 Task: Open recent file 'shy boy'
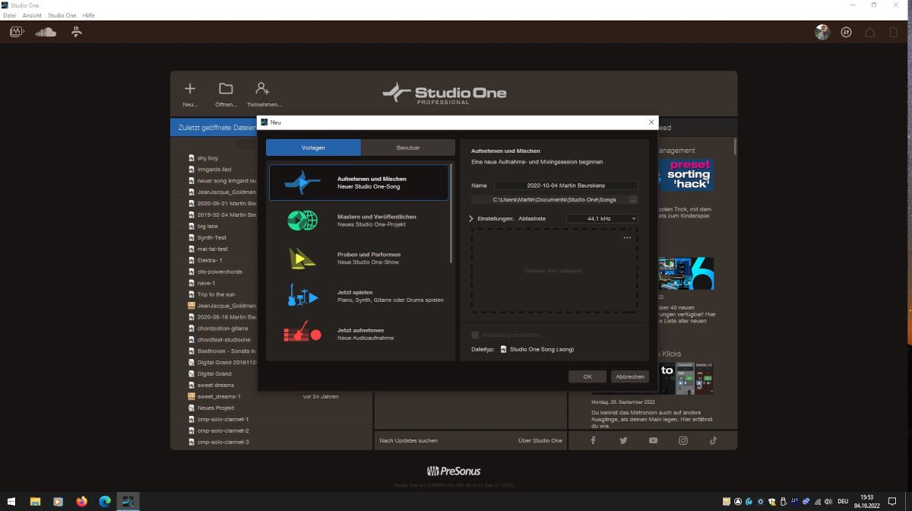coord(207,158)
